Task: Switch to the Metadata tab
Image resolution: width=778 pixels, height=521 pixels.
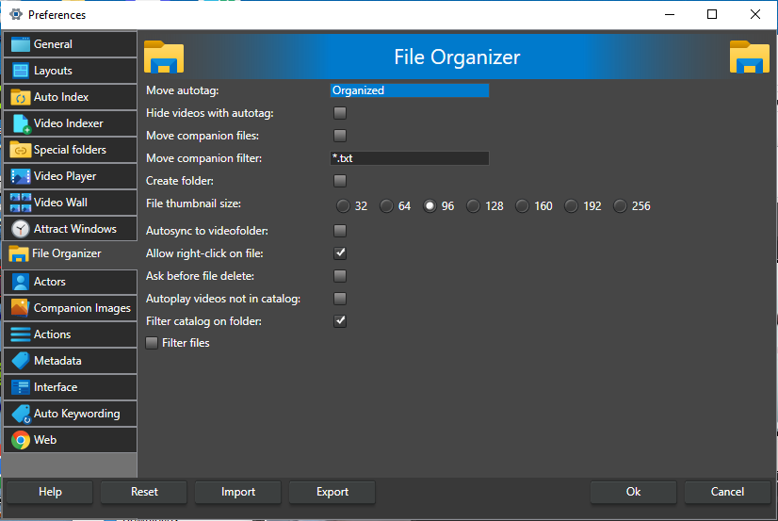Action: [70, 361]
